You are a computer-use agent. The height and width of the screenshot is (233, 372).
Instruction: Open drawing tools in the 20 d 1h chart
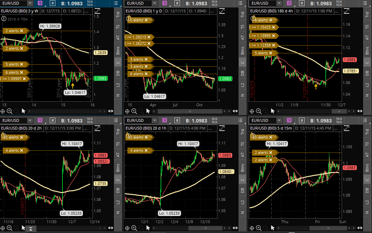pyautogui.click(x=222, y=129)
